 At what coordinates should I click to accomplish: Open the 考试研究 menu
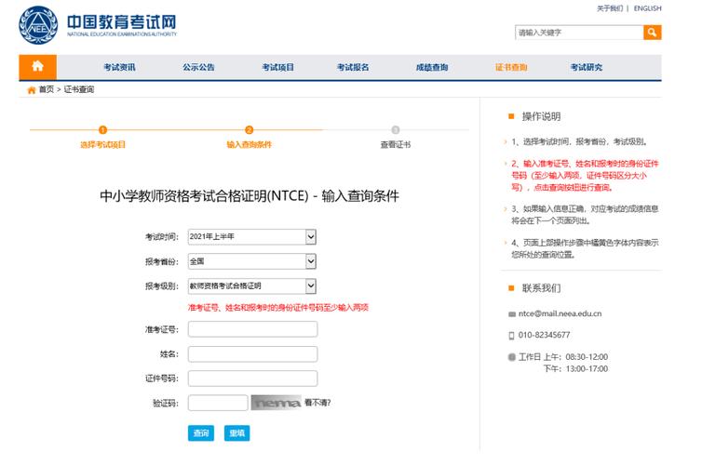(587, 67)
